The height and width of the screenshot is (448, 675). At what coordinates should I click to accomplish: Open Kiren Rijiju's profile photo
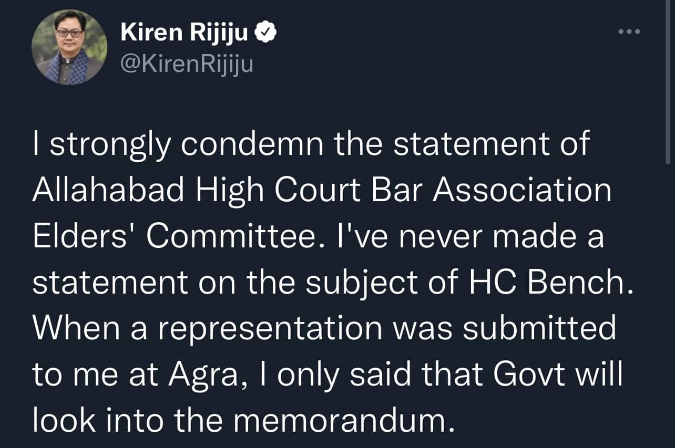pos(69,47)
